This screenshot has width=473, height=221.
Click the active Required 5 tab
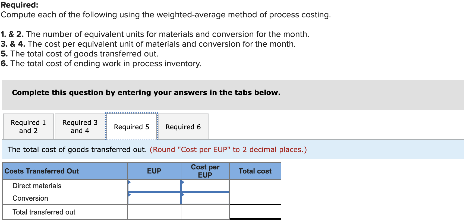131,127
